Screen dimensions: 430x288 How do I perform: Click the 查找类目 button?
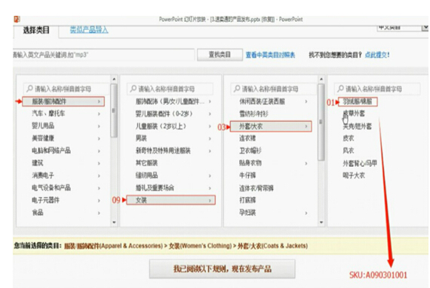coord(220,55)
